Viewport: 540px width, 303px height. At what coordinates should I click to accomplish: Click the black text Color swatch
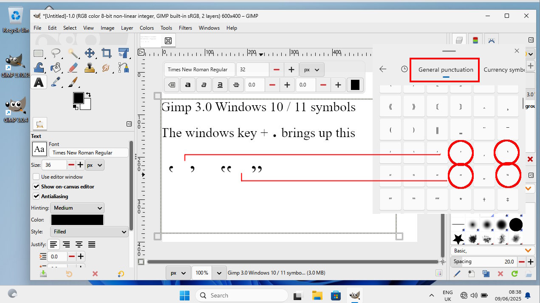point(77,220)
